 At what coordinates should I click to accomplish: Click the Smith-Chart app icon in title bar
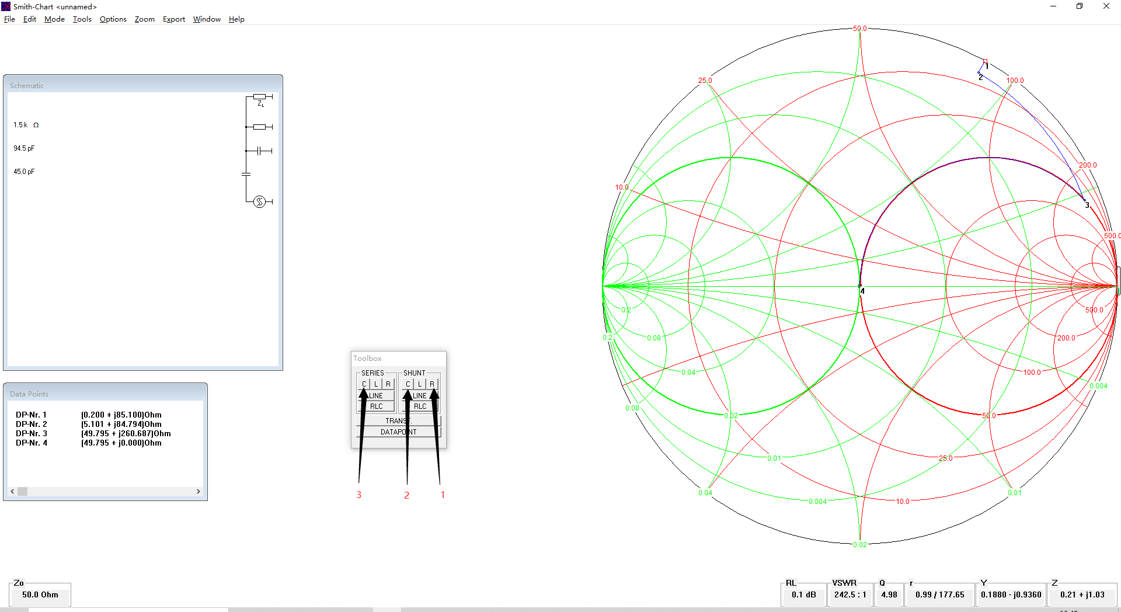pos(6,6)
